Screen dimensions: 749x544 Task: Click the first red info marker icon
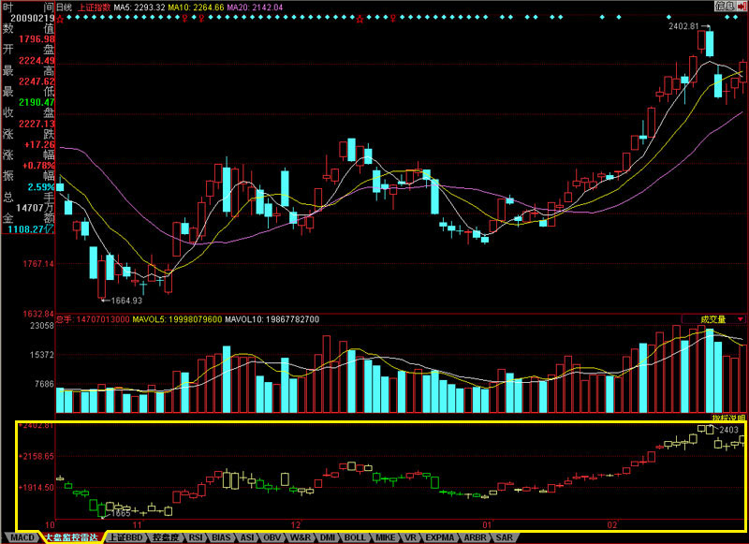pyautogui.click(x=60, y=17)
